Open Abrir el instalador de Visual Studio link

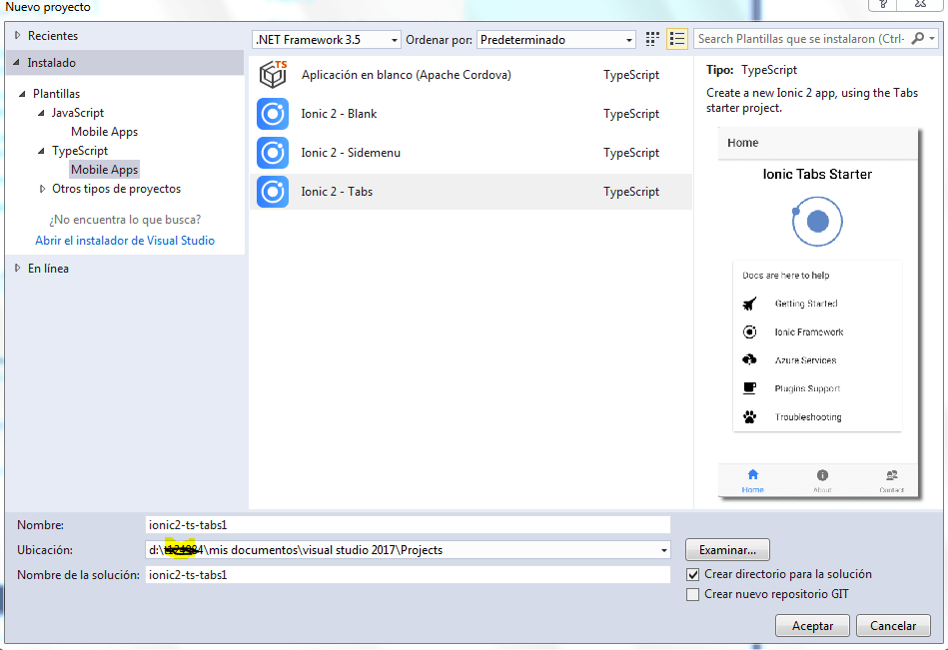tap(125, 241)
